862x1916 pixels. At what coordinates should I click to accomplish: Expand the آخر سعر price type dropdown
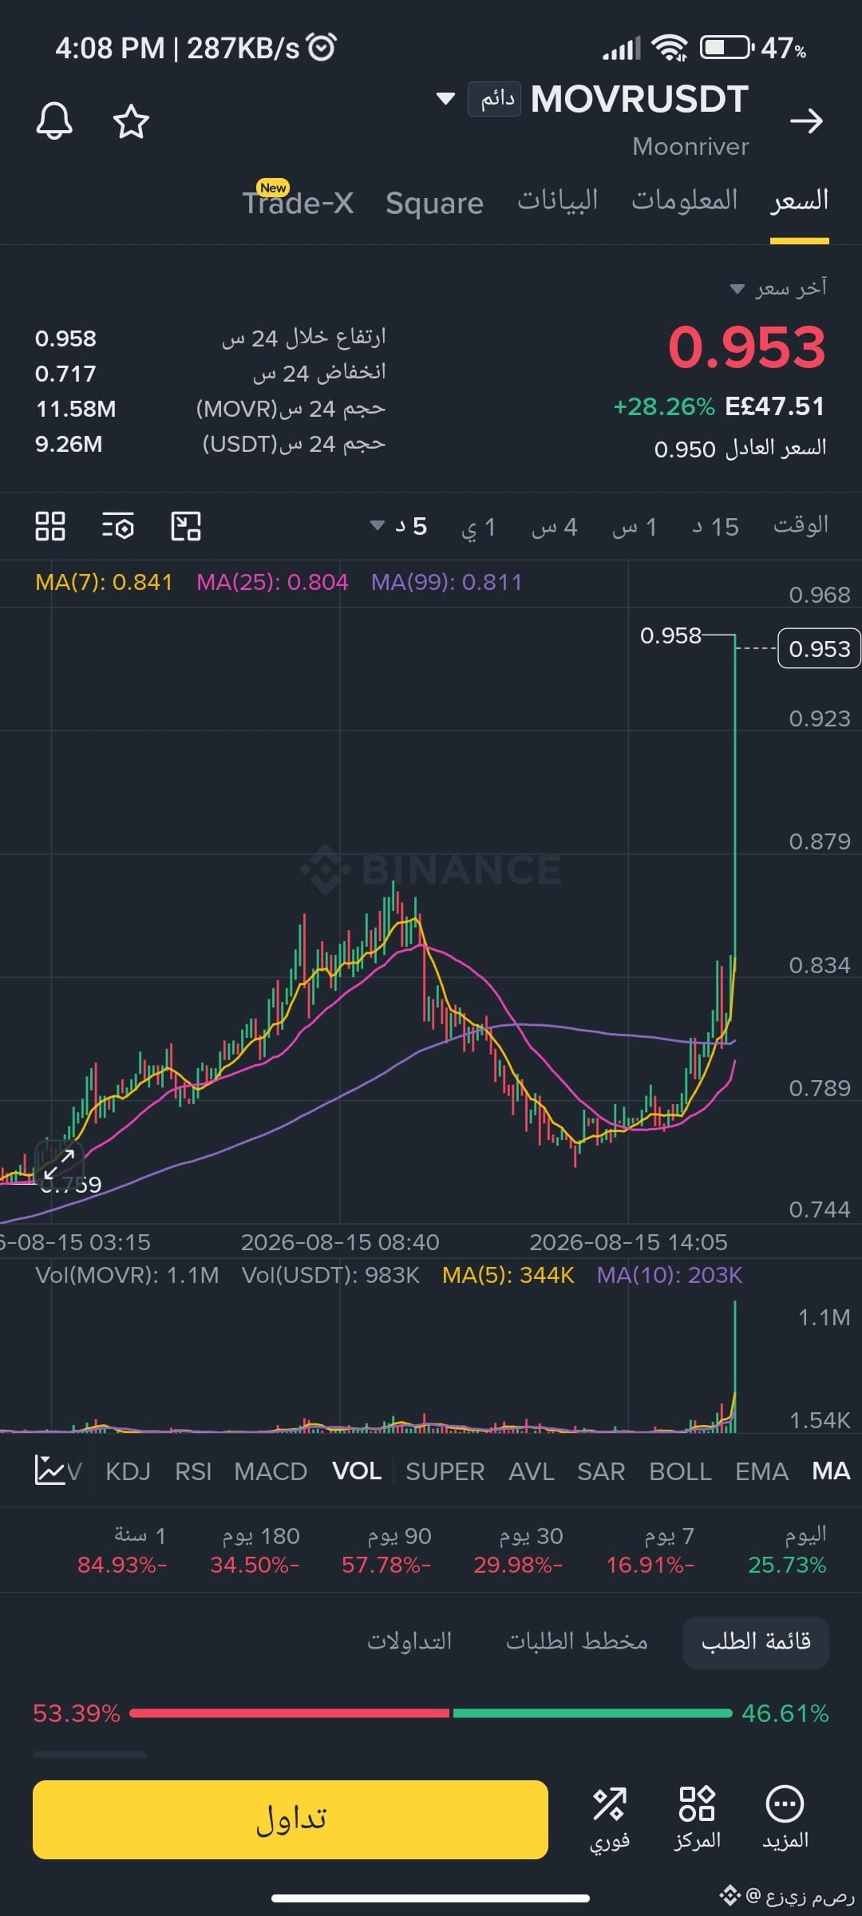point(779,288)
